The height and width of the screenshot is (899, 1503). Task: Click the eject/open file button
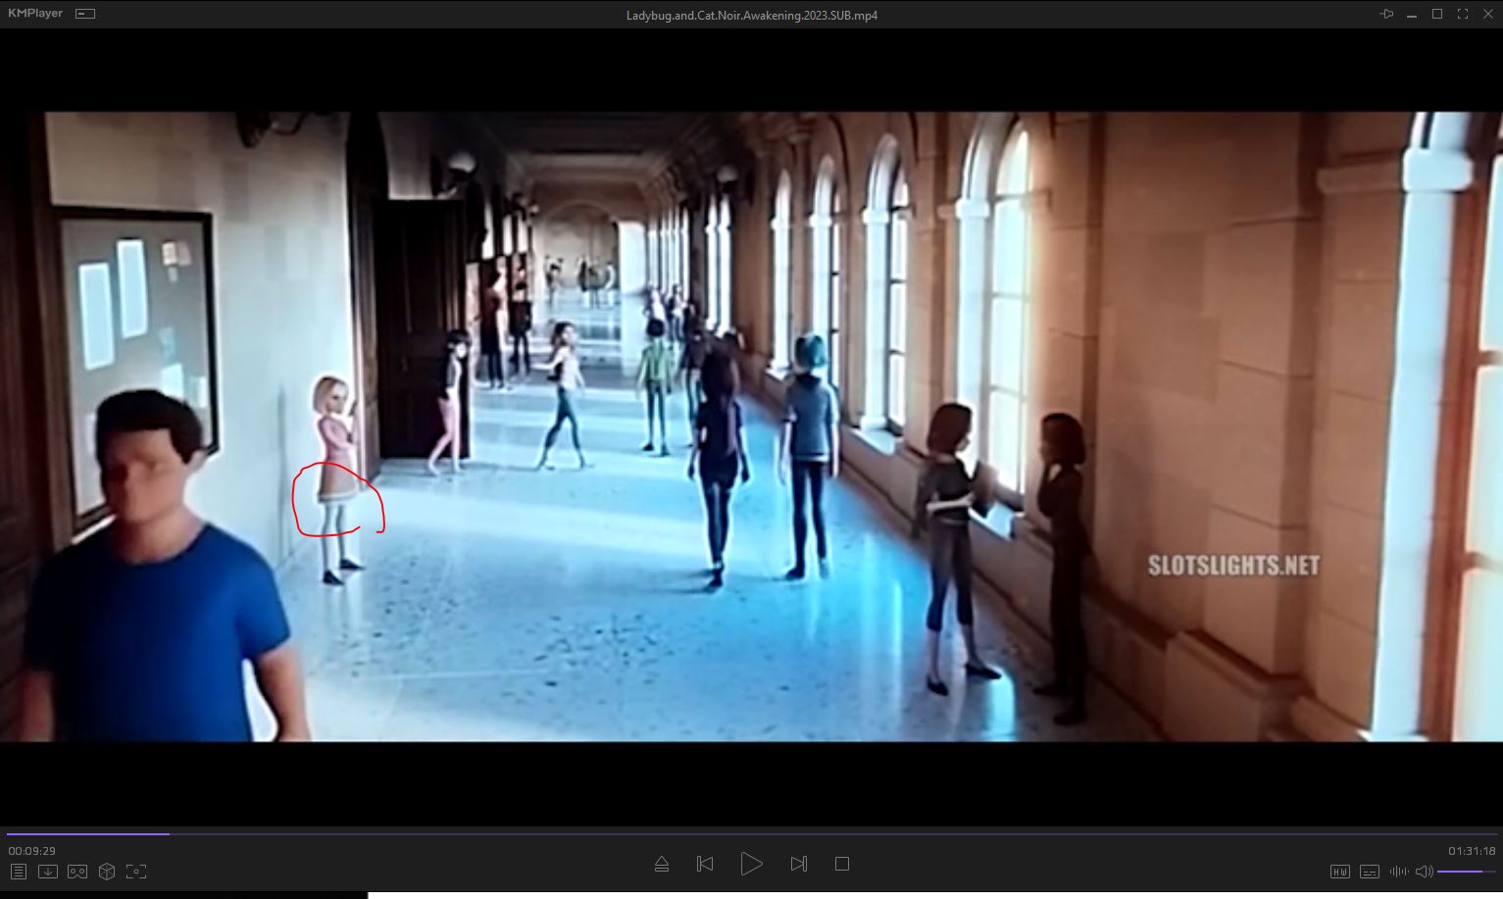point(661,864)
